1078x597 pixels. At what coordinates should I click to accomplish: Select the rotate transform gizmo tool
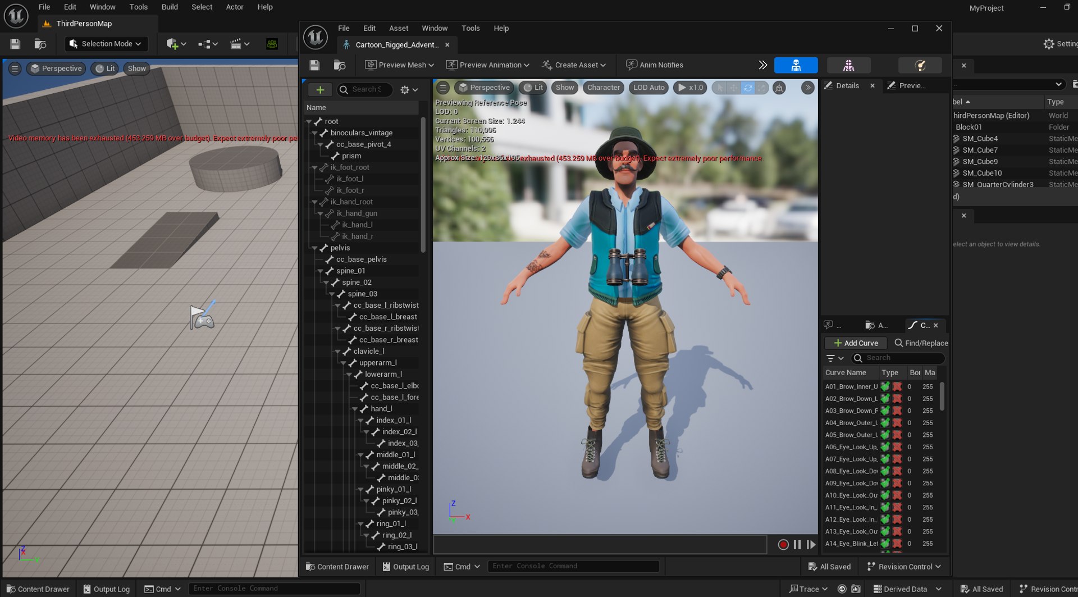pyautogui.click(x=747, y=88)
